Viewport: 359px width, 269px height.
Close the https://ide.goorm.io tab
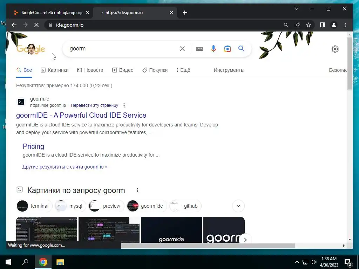click(171, 13)
